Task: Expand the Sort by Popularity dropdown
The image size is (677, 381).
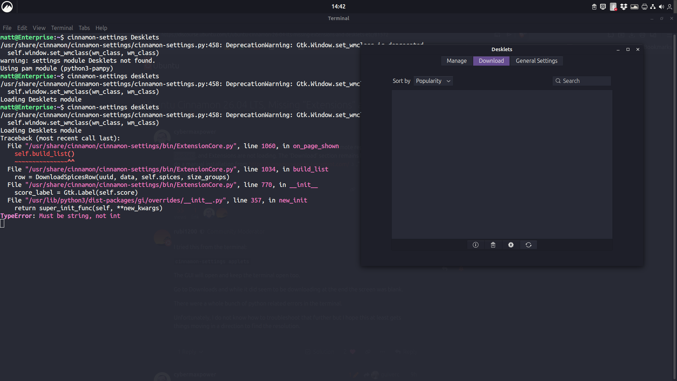Action: tap(433, 81)
